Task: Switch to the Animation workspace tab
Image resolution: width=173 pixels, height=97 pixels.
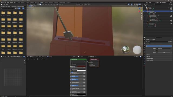Action: 46,2
